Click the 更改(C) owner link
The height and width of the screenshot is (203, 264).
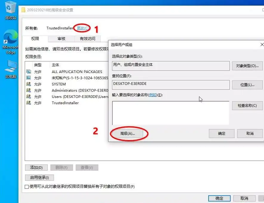point(83,28)
